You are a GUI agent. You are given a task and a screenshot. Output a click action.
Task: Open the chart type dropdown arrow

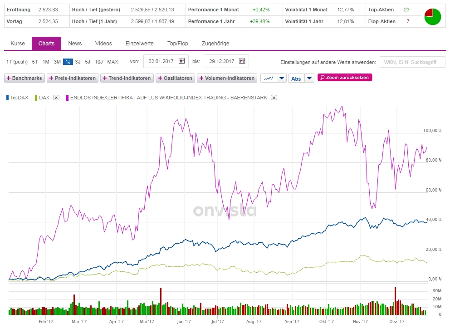point(282,78)
